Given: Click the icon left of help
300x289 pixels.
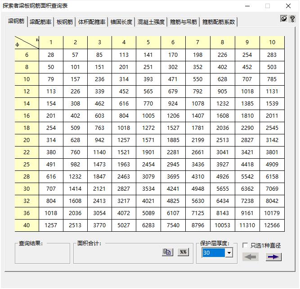Looking at the screenshot, I should (284, 19).
